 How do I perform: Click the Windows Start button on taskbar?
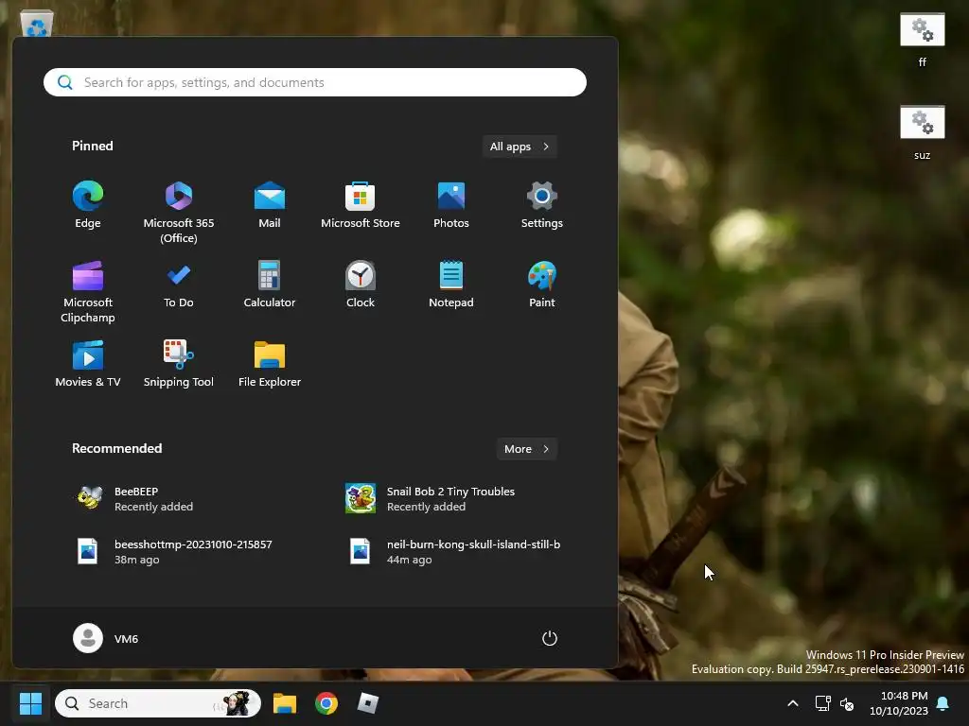pos(30,703)
